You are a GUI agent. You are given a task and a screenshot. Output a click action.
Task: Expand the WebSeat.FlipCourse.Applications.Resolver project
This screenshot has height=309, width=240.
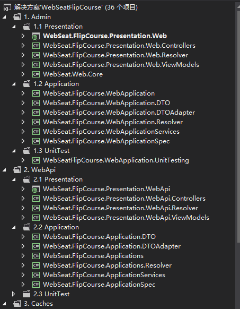23,265
